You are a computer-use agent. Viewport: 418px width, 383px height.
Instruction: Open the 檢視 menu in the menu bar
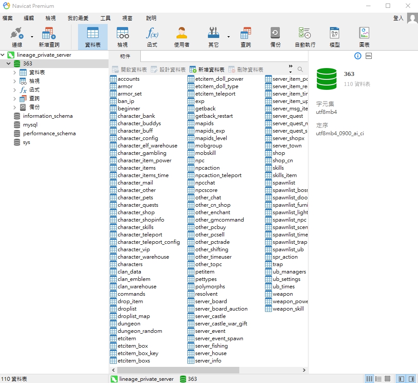(51, 18)
